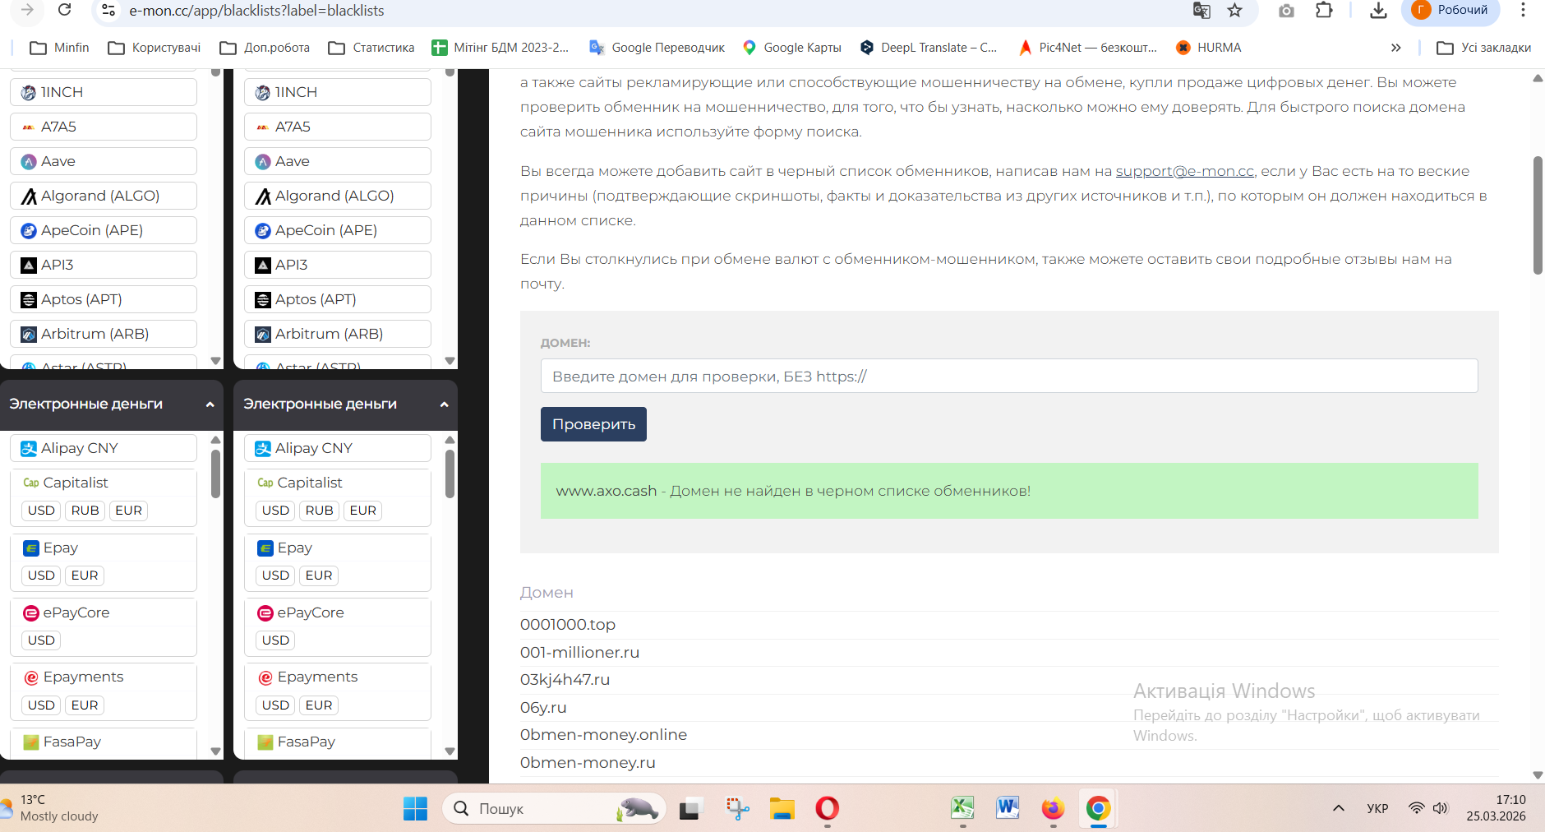Open the Extensions puzzle icon

click(1324, 11)
